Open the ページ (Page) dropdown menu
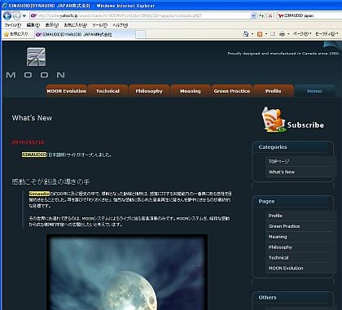 coord(302,34)
